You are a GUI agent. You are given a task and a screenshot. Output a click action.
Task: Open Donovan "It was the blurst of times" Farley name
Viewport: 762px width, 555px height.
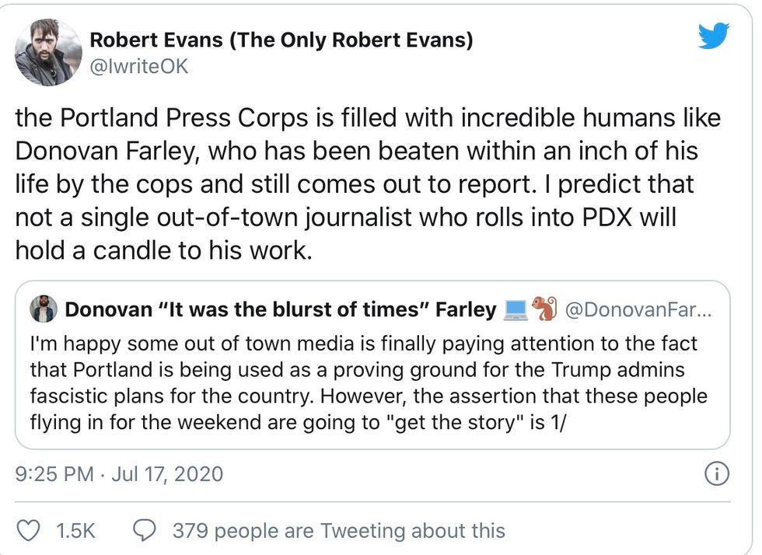280,310
